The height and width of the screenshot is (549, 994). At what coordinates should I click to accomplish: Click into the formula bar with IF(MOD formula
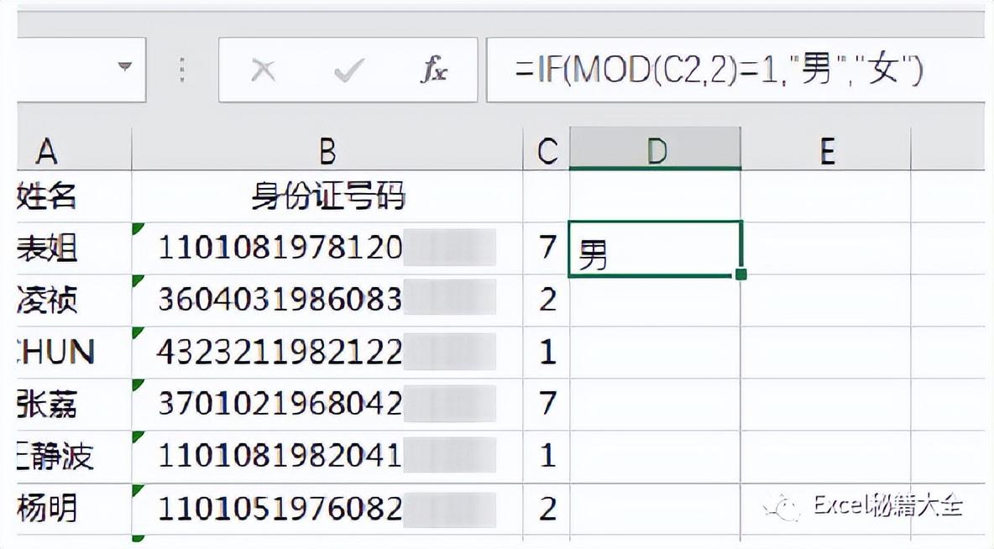[x=735, y=70]
